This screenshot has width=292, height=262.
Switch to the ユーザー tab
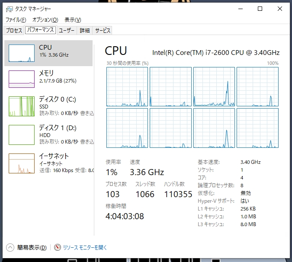click(x=67, y=30)
